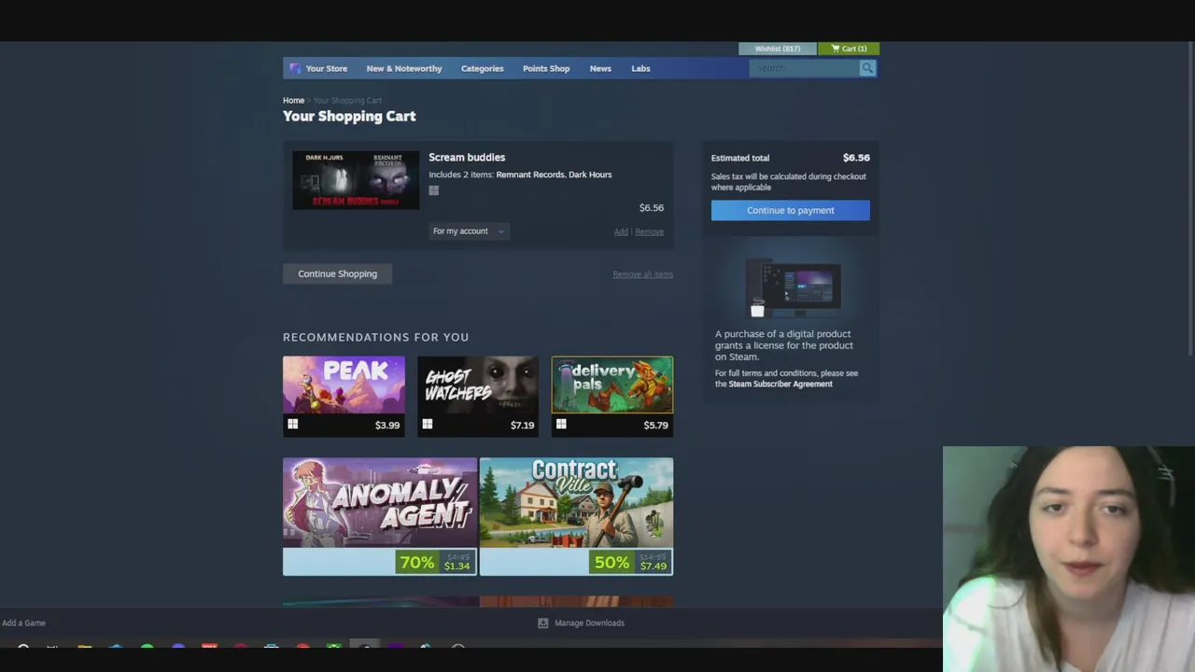Screen dimensions: 1195x672
Task: Open the Cart (1) button
Action: (849, 49)
